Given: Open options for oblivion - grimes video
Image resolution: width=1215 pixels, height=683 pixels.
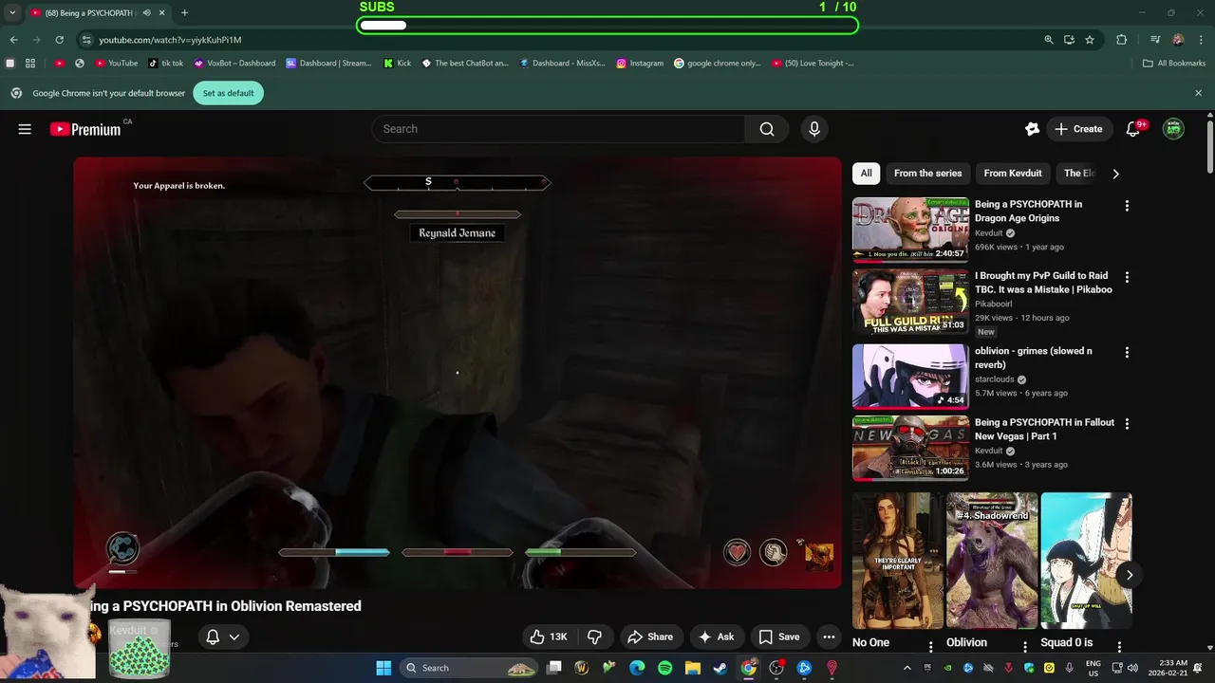Looking at the screenshot, I should point(1127,352).
